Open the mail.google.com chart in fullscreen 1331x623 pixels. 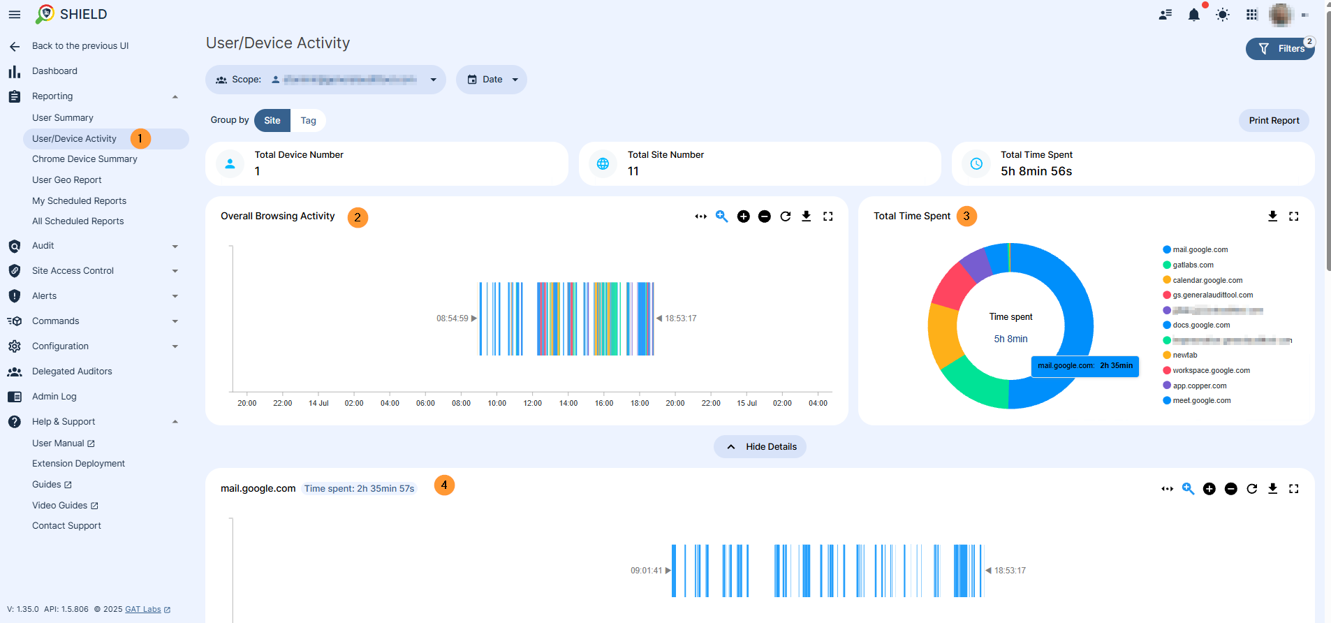tap(1294, 489)
